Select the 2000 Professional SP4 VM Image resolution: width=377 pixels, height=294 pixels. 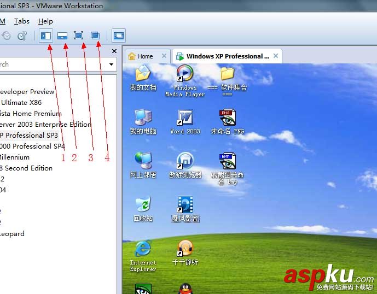pyautogui.click(x=32, y=146)
